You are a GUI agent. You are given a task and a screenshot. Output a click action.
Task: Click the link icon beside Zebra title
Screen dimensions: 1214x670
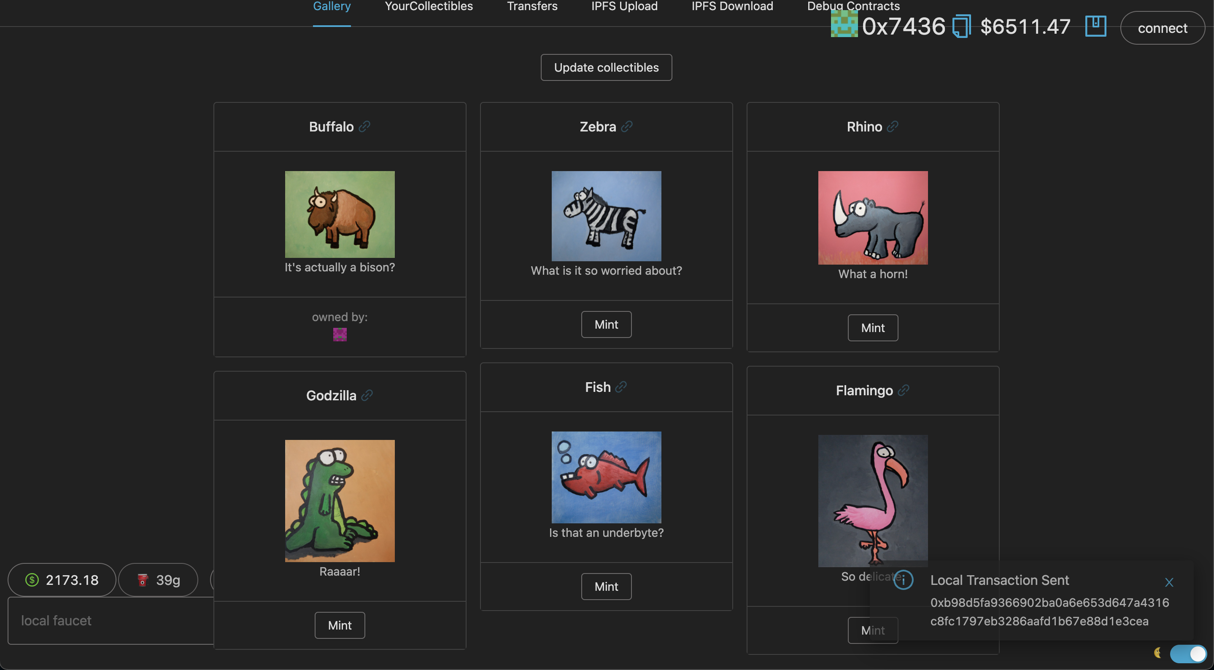[627, 127]
